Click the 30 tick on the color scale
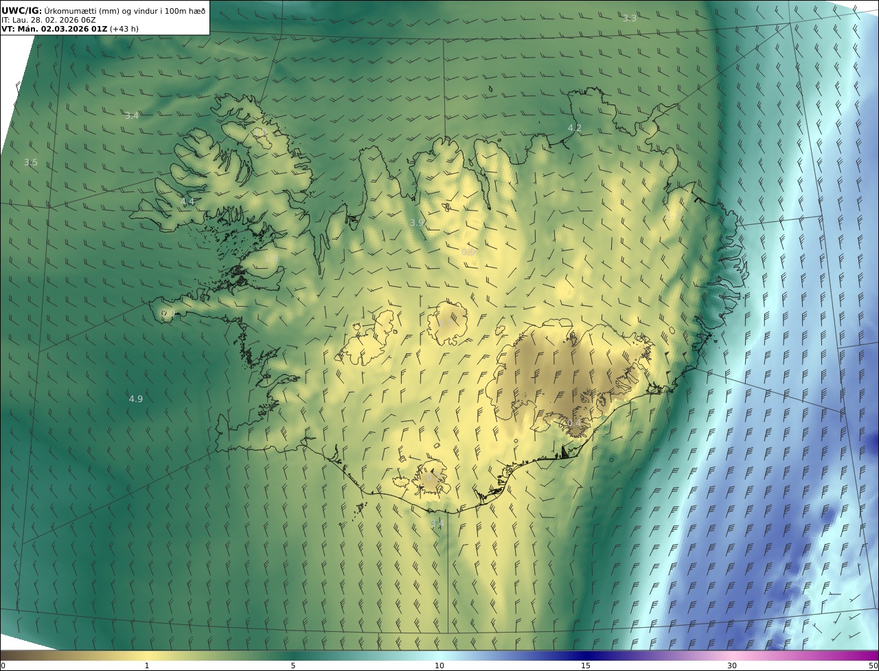The width and height of the screenshot is (879, 671). (x=732, y=666)
